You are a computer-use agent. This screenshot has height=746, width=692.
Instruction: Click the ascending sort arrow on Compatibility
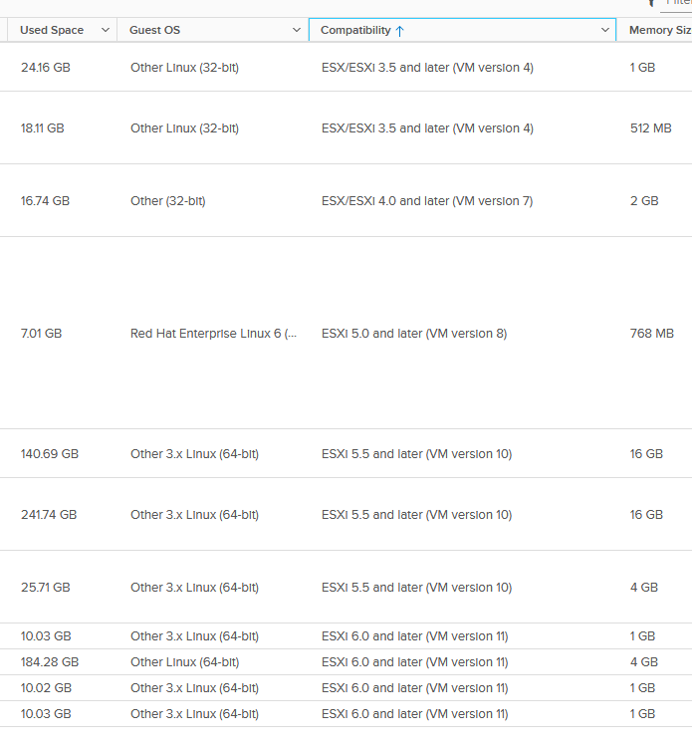[400, 31]
